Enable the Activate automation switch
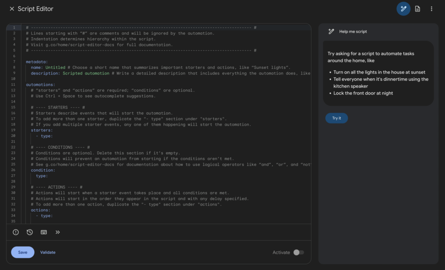The image size is (445, 270). [x=299, y=252]
